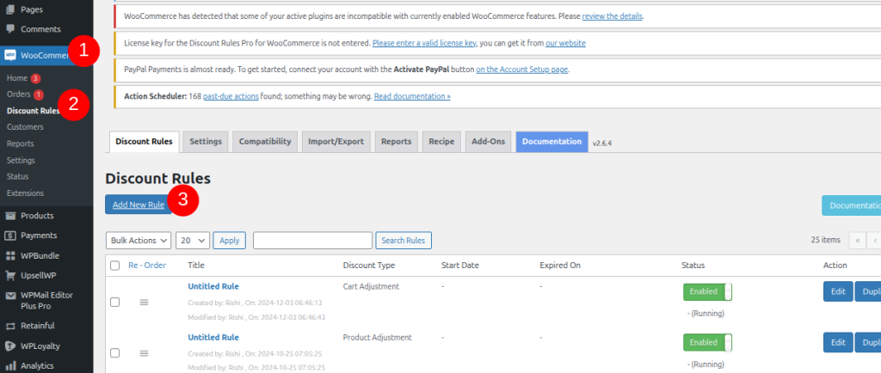Open Discount Rules submenu item
This screenshot has width=881, height=373.
[34, 111]
